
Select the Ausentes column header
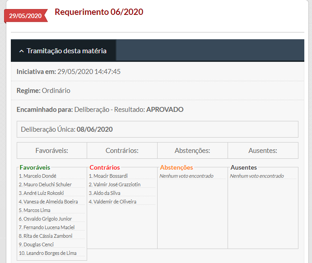[x=263, y=151]
